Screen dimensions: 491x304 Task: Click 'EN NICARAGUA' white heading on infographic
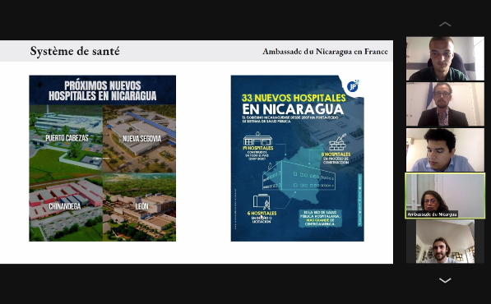293,109
